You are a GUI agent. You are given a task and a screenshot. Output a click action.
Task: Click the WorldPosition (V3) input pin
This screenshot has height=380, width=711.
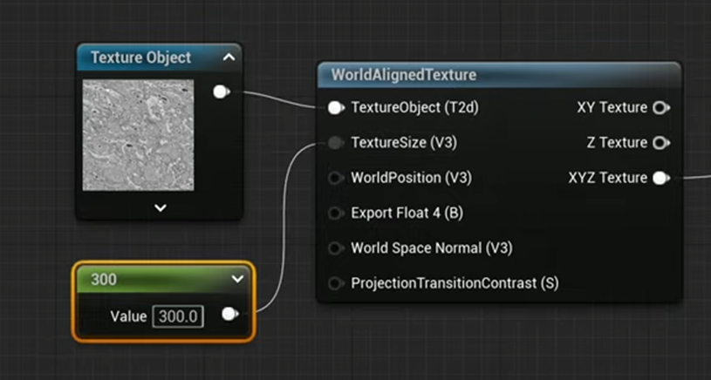(x=336, y=178)
